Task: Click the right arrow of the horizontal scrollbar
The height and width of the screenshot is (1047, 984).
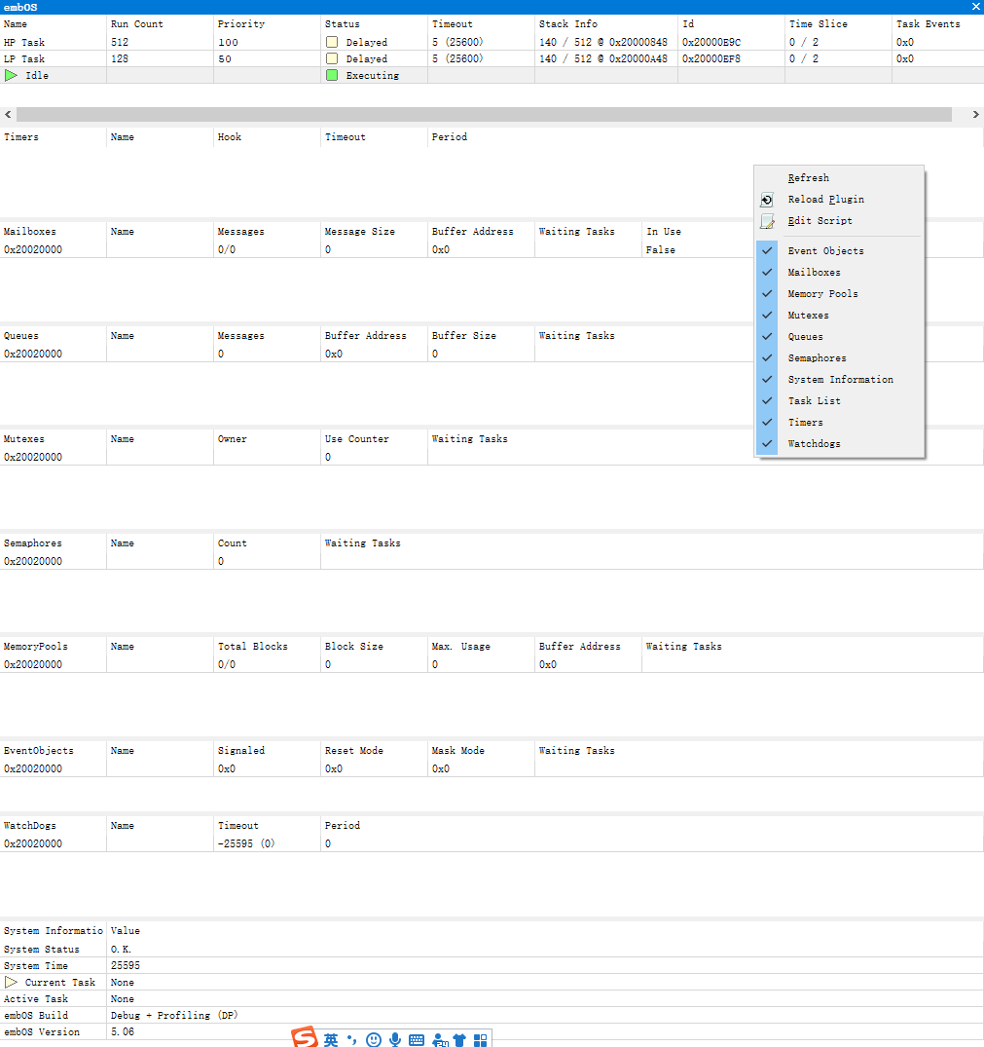Action: [x=976, y=114]
